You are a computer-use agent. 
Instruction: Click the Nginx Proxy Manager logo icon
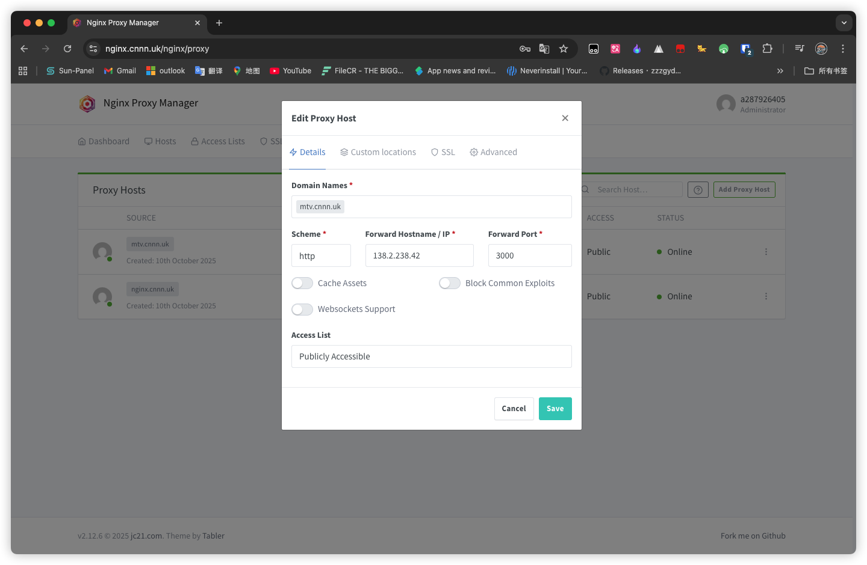pyautogui.click(x=87, y=104)
